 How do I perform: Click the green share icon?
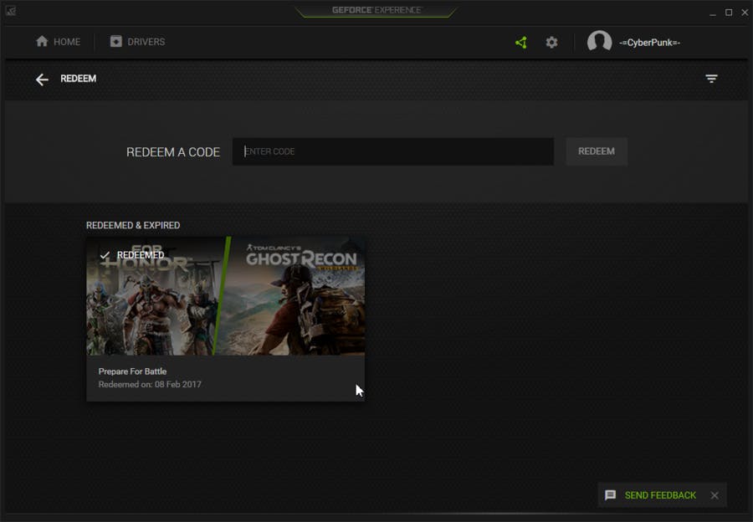(521, 42)
